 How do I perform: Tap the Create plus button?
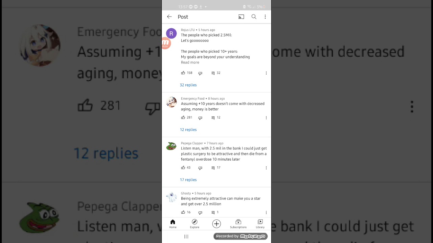(216, 223)
